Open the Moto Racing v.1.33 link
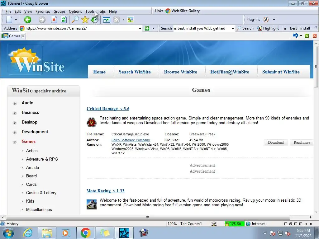The height and width of the screenshot is (239, 319). pos(105,191)
